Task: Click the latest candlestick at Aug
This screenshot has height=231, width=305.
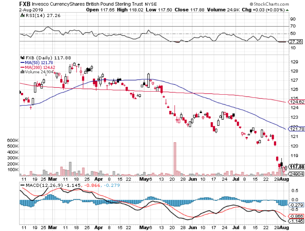Action: click(286, 168)
